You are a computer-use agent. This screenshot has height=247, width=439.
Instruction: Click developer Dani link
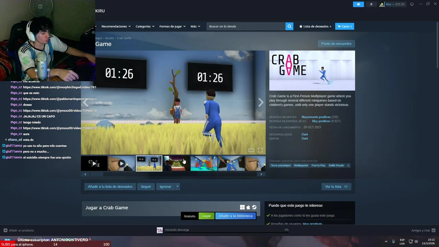pos(305,134)
